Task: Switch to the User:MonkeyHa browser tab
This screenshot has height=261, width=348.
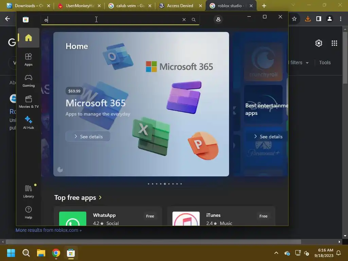Action: [79, 6]
